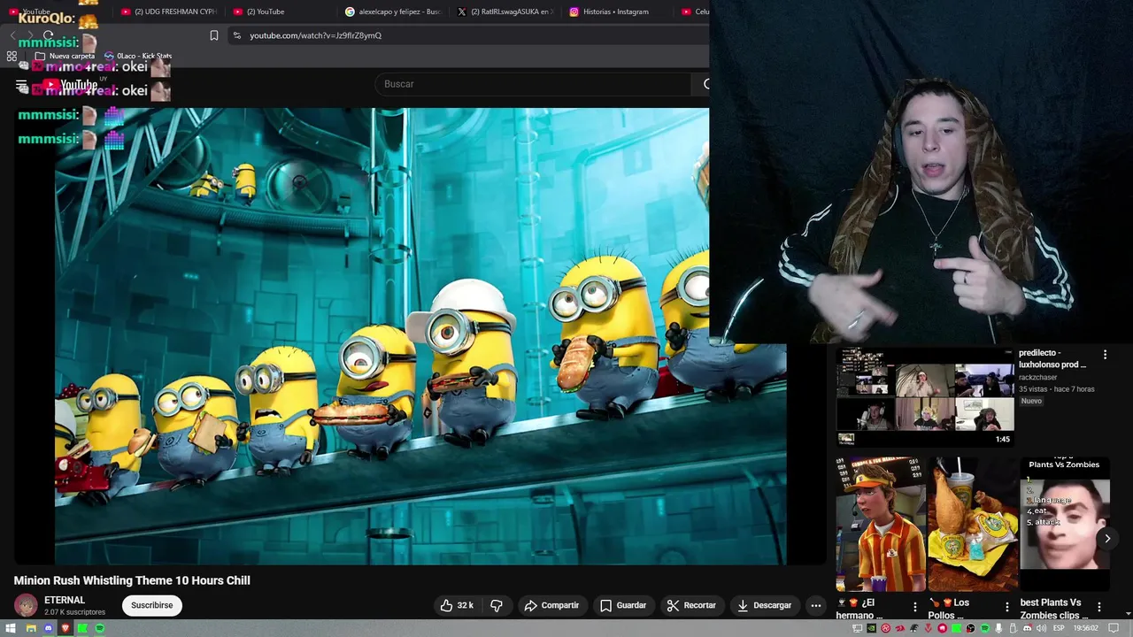Switch to RatIRLswagASUKA X tab
1133x637 pixels.
pyautogui.click(x=505, y=12)
